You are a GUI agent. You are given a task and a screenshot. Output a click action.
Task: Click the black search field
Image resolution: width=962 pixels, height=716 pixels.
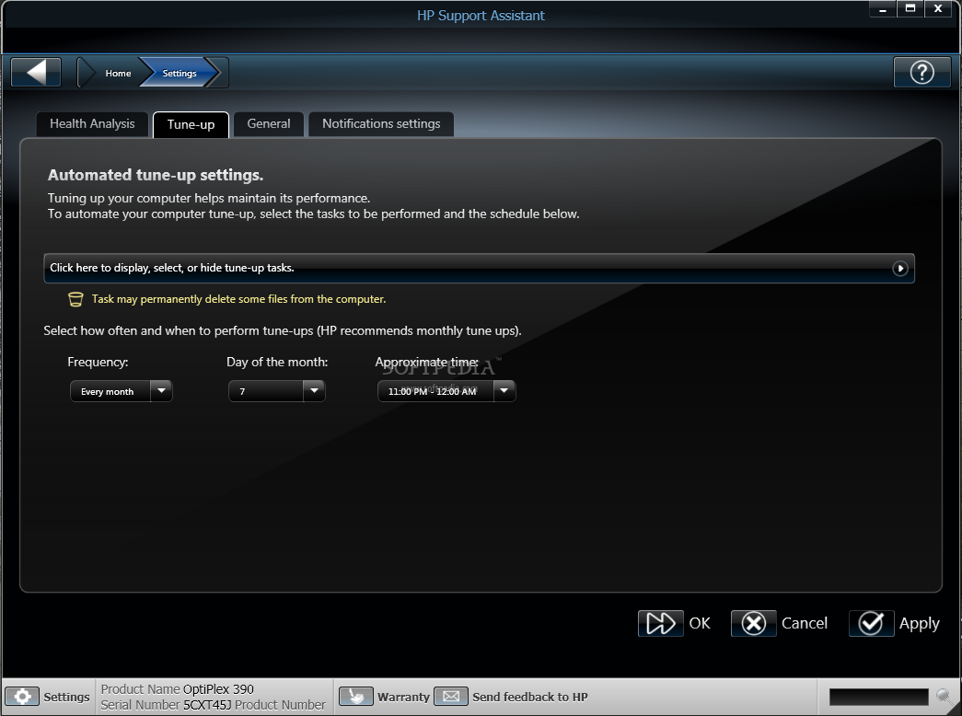coord(878,697)
